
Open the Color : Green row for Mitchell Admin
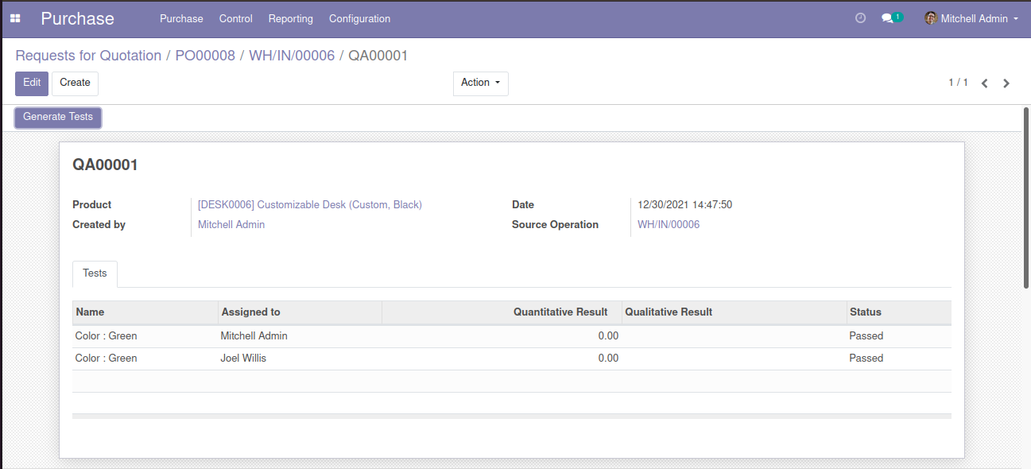point(512,336)
